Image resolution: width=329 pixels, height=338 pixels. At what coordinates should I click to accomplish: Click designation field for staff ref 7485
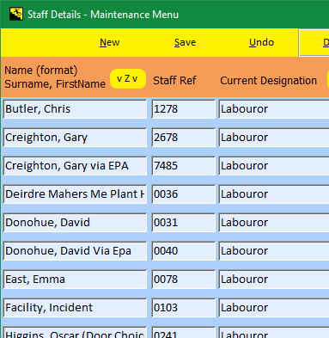point(274,166)
